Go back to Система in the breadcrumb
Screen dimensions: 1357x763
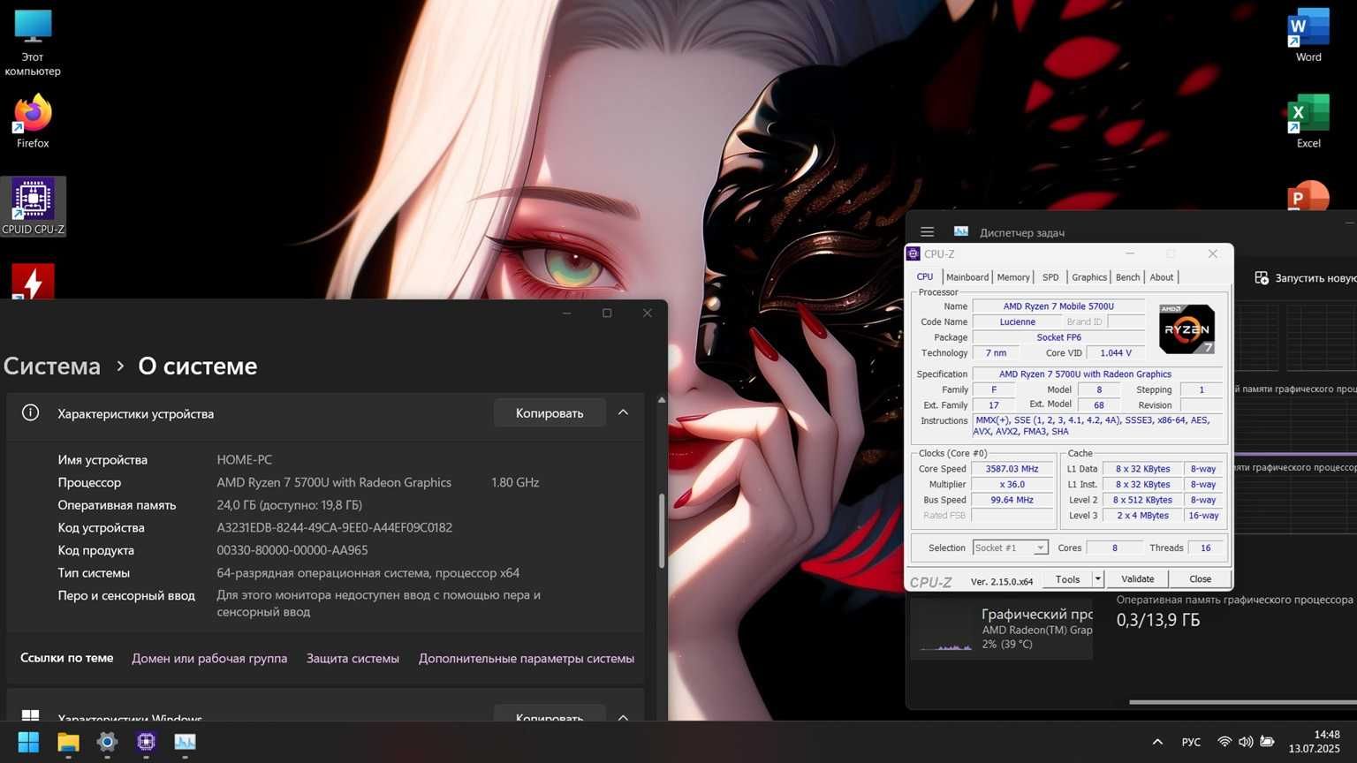click(x=52, y=366)
